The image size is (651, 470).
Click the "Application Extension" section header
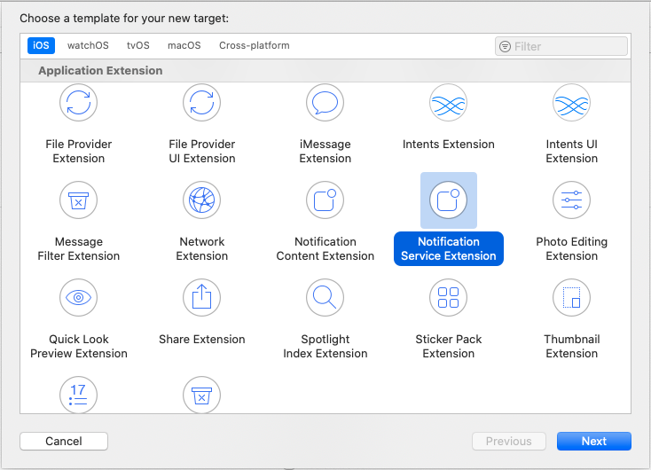[x=100, y=71]
